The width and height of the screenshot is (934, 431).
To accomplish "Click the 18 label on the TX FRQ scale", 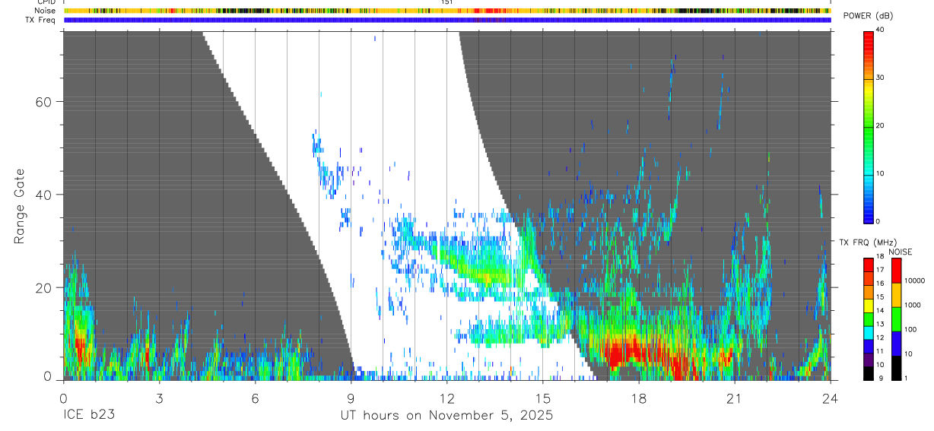I will point(880,256).
